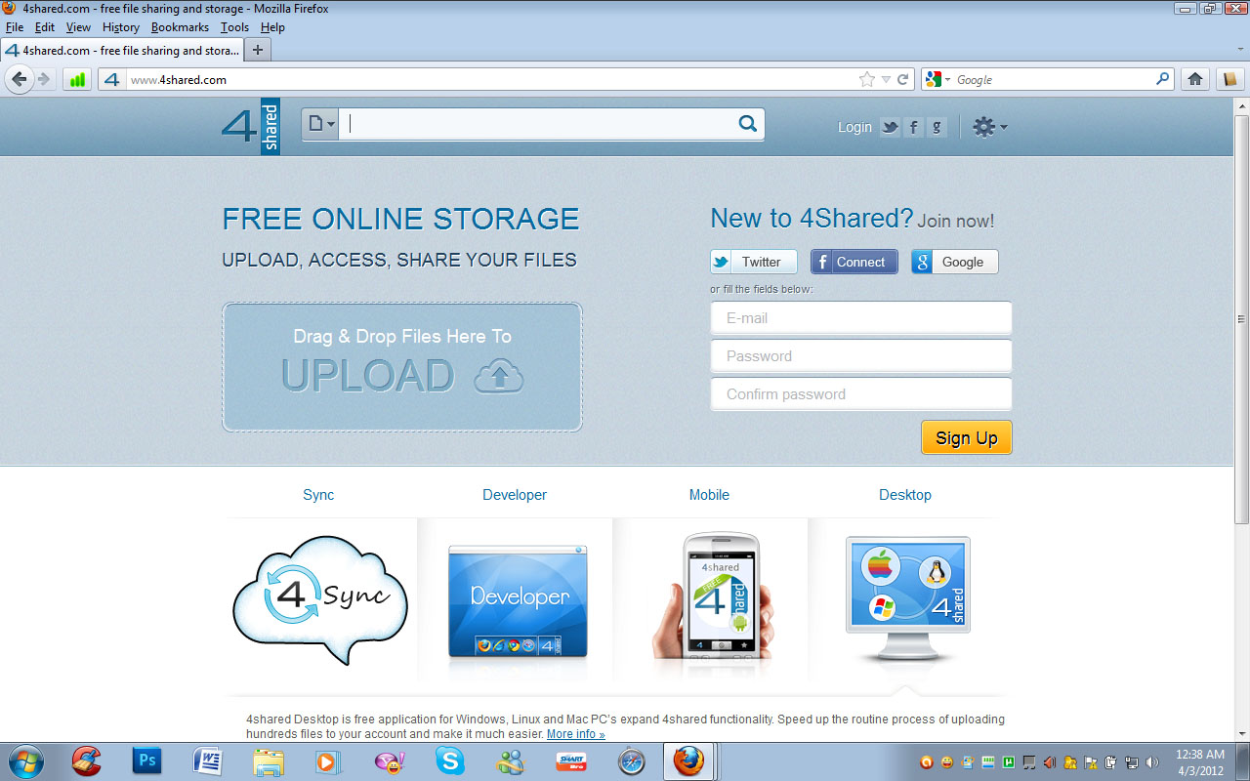Click the 4shared logo in the header

pyautogui.click(x=251, y=126)
